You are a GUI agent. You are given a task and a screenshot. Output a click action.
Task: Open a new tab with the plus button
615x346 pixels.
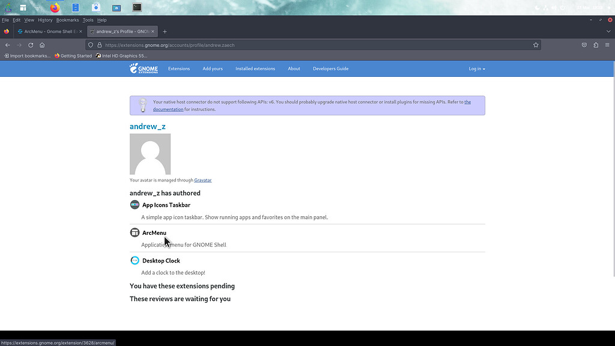tap(165, 31)
